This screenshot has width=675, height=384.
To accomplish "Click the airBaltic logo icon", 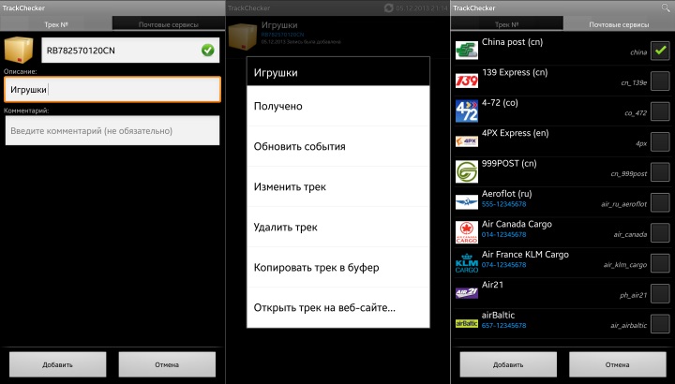I will click(x=467, y=323).
